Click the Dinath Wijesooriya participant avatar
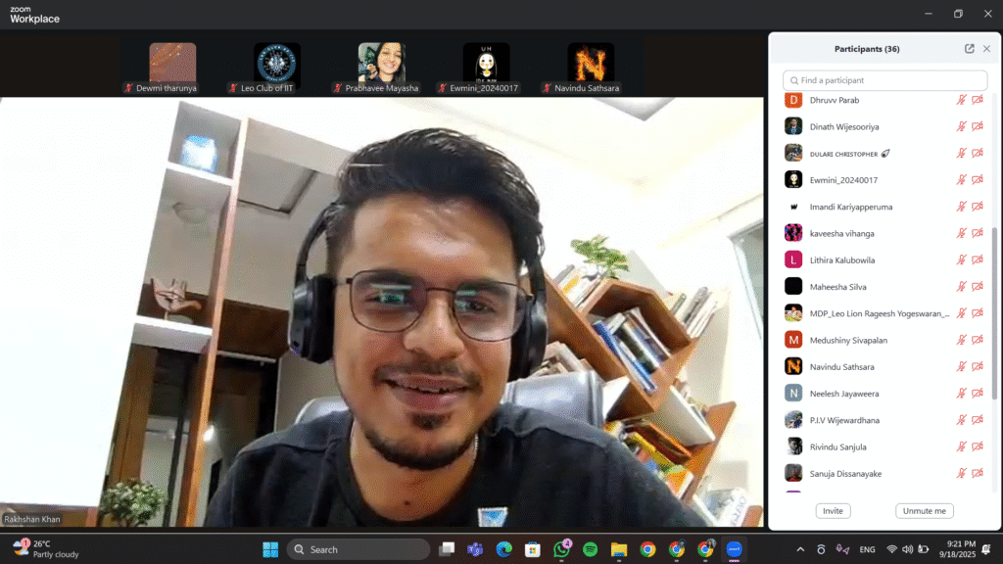The image size is (1003, 564). click(x=793, y=126)
